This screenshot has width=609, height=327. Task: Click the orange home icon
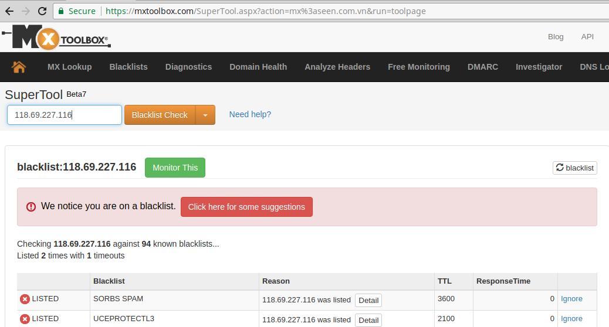[x=19, y=67]
